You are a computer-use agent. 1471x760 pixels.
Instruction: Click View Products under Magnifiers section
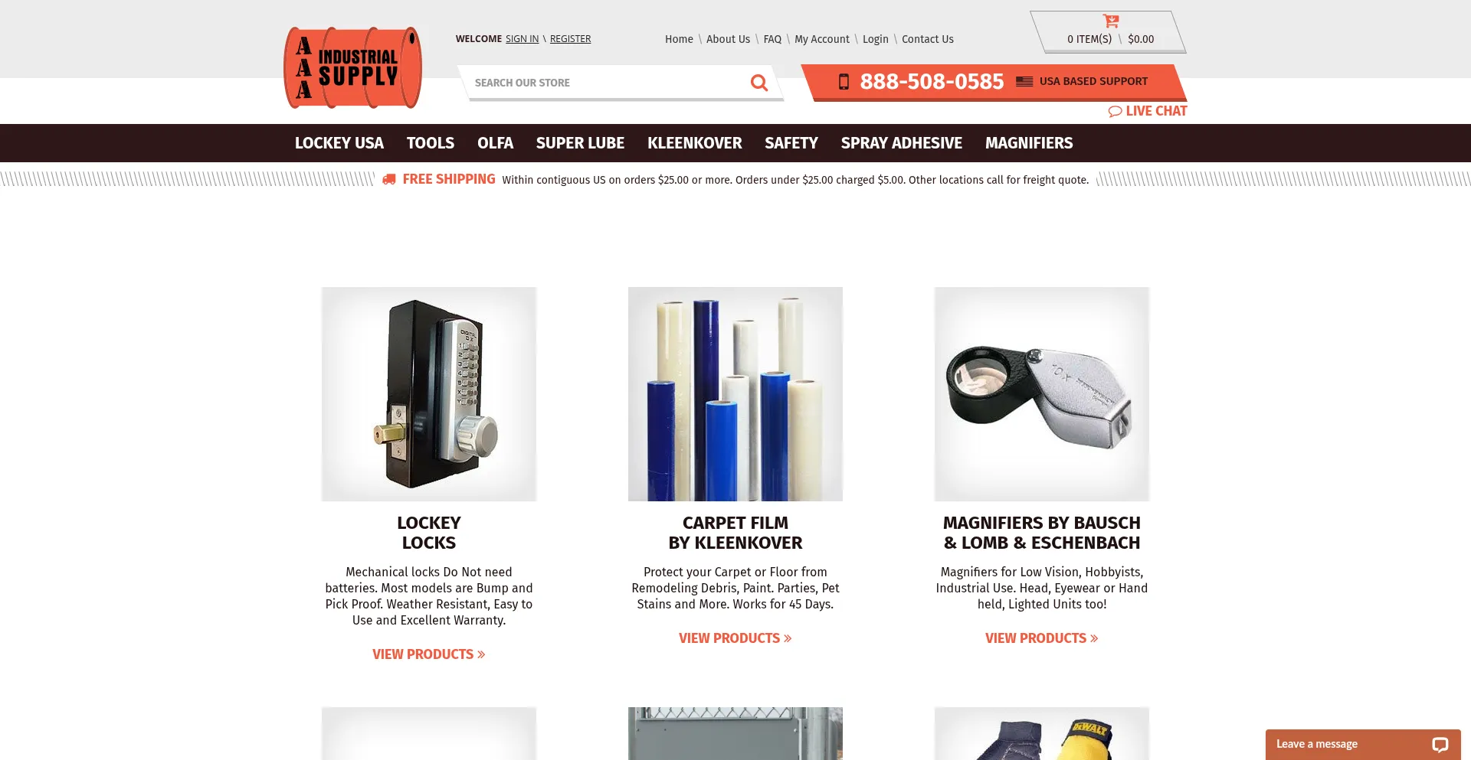tap(1041, 638)
